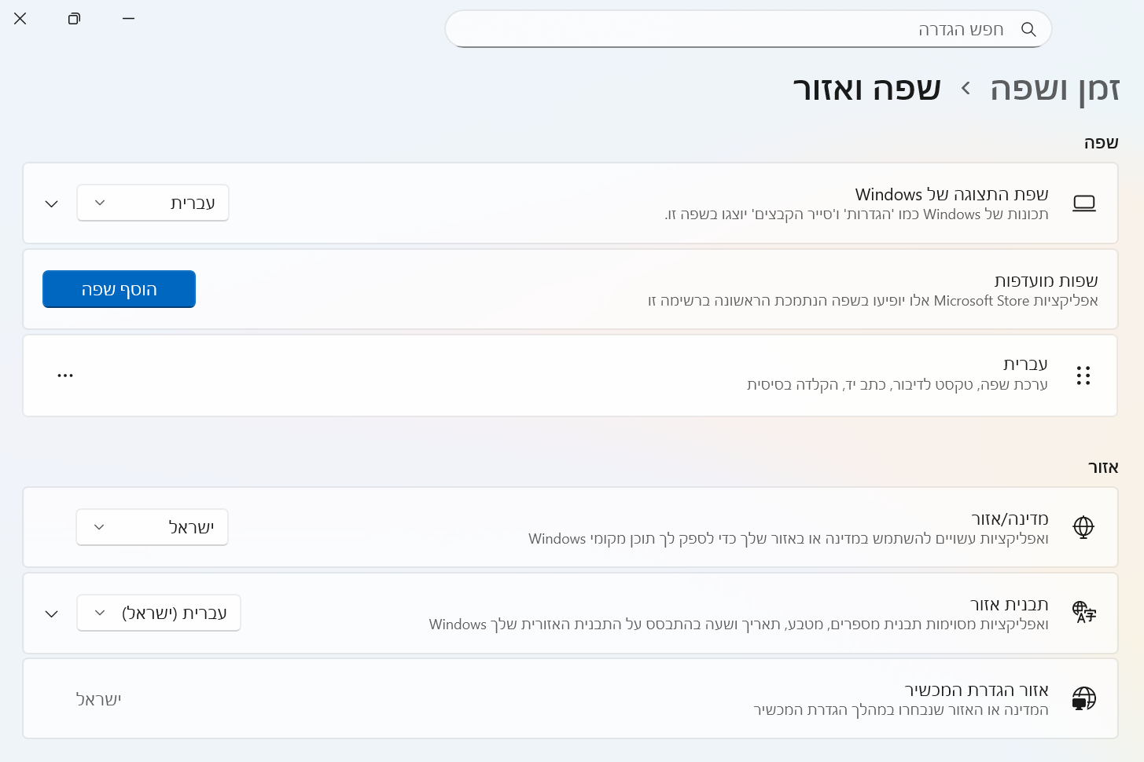The height and width of the screenshot is (762, 1144).
Task: Expand the תבנית אזור settings row
Action: (52, 614)
